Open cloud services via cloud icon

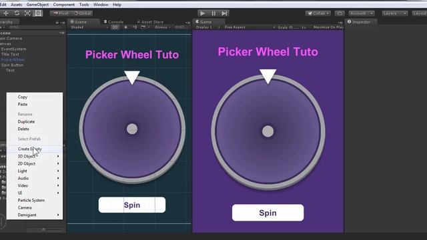pos(340,13)
